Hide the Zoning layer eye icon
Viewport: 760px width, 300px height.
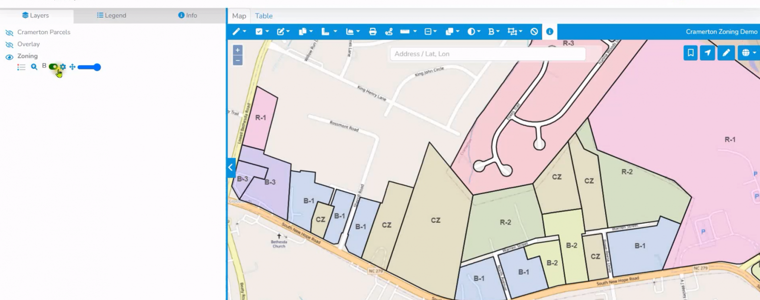[9, 57]
